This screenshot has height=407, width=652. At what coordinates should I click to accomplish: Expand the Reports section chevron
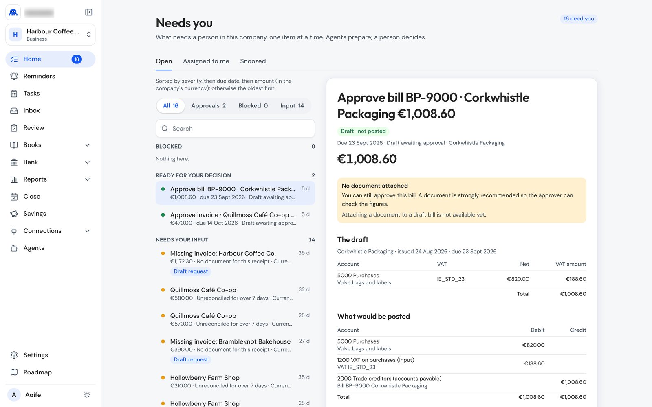click(x=87, y=179)
